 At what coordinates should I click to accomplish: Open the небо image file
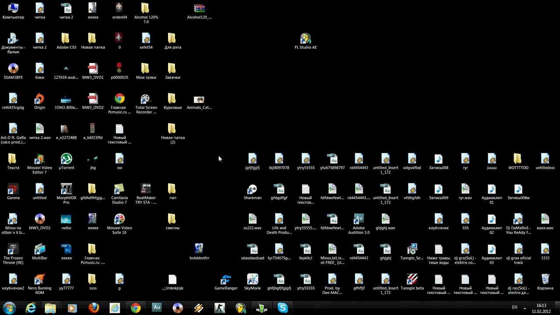[x=66, y=222]
